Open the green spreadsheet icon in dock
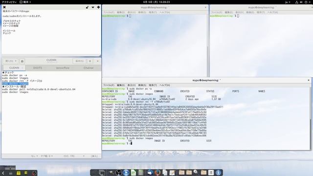This screenshot has width=313, height=176. tap(134, 173)
